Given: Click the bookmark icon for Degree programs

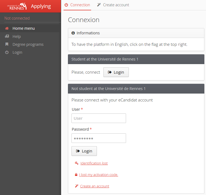Looking at the screenshot, I should [7, 44].
